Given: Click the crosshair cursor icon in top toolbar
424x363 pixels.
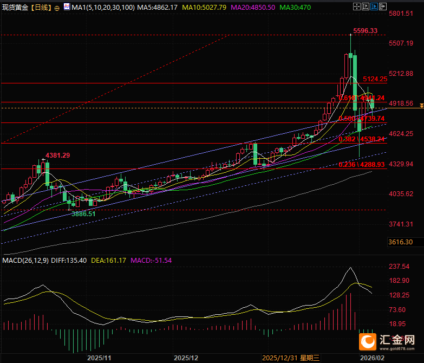Looking at the screenshot, I should [x=357, y=7].
